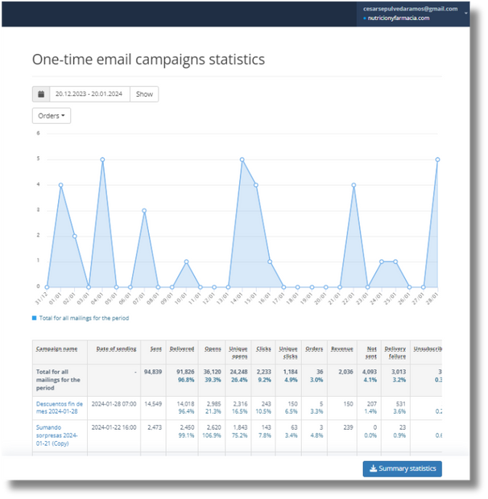The height and width of the screenshot is (499, 488).
Task: Sort by the Delivered column header
Action: click(x=182, y=348)
